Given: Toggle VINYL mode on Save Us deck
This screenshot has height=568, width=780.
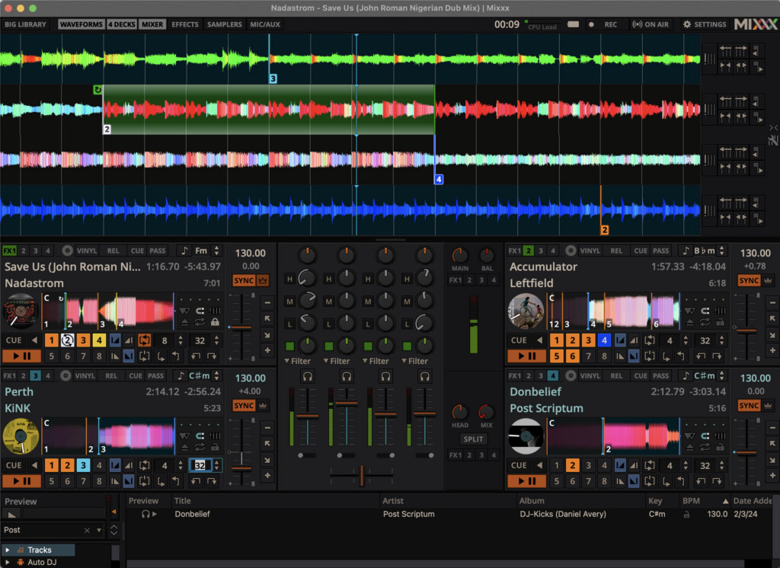Looking at the screenshot, I should tap(87, 250).
